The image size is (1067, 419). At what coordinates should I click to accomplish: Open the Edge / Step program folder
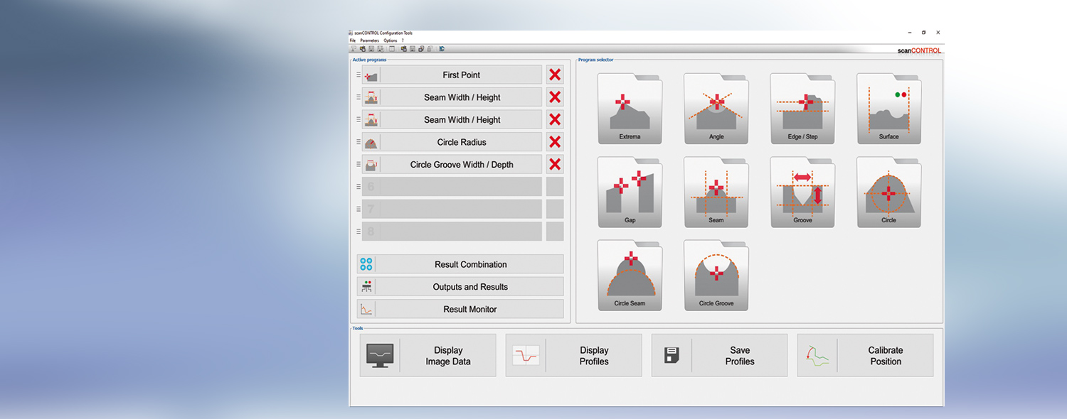[802, 109]
